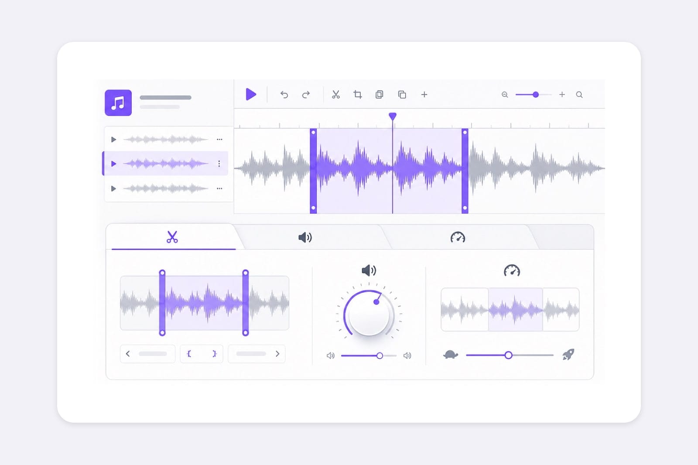
Task: Select the scissors cut tool in toolbar
Action: [x=336, y=95]
